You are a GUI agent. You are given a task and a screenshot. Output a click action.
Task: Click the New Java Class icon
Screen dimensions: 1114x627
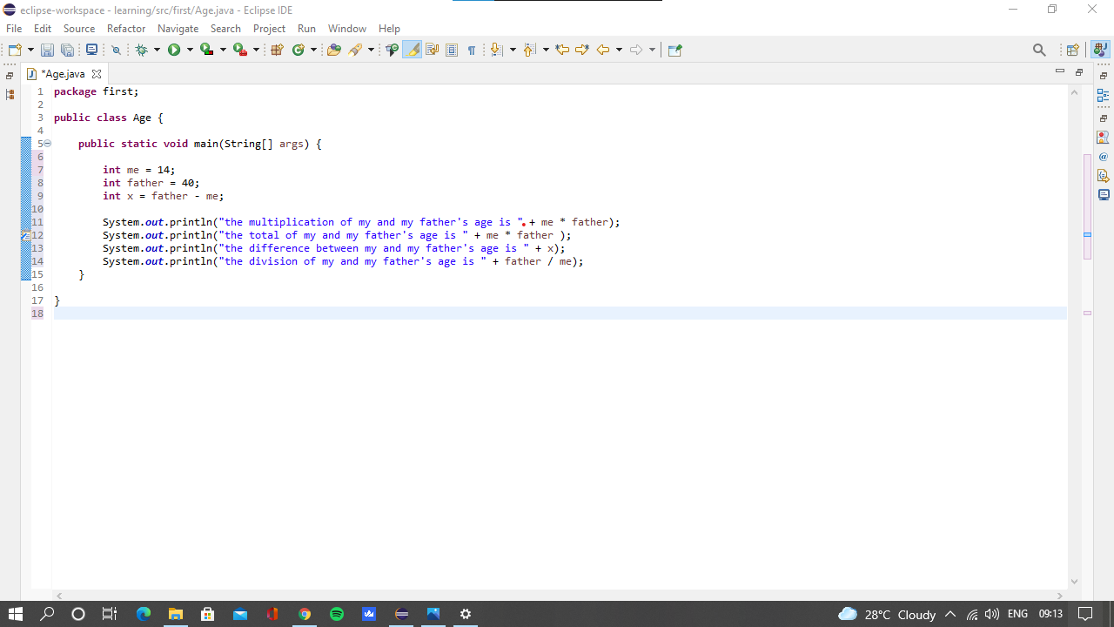pos(299,50)
